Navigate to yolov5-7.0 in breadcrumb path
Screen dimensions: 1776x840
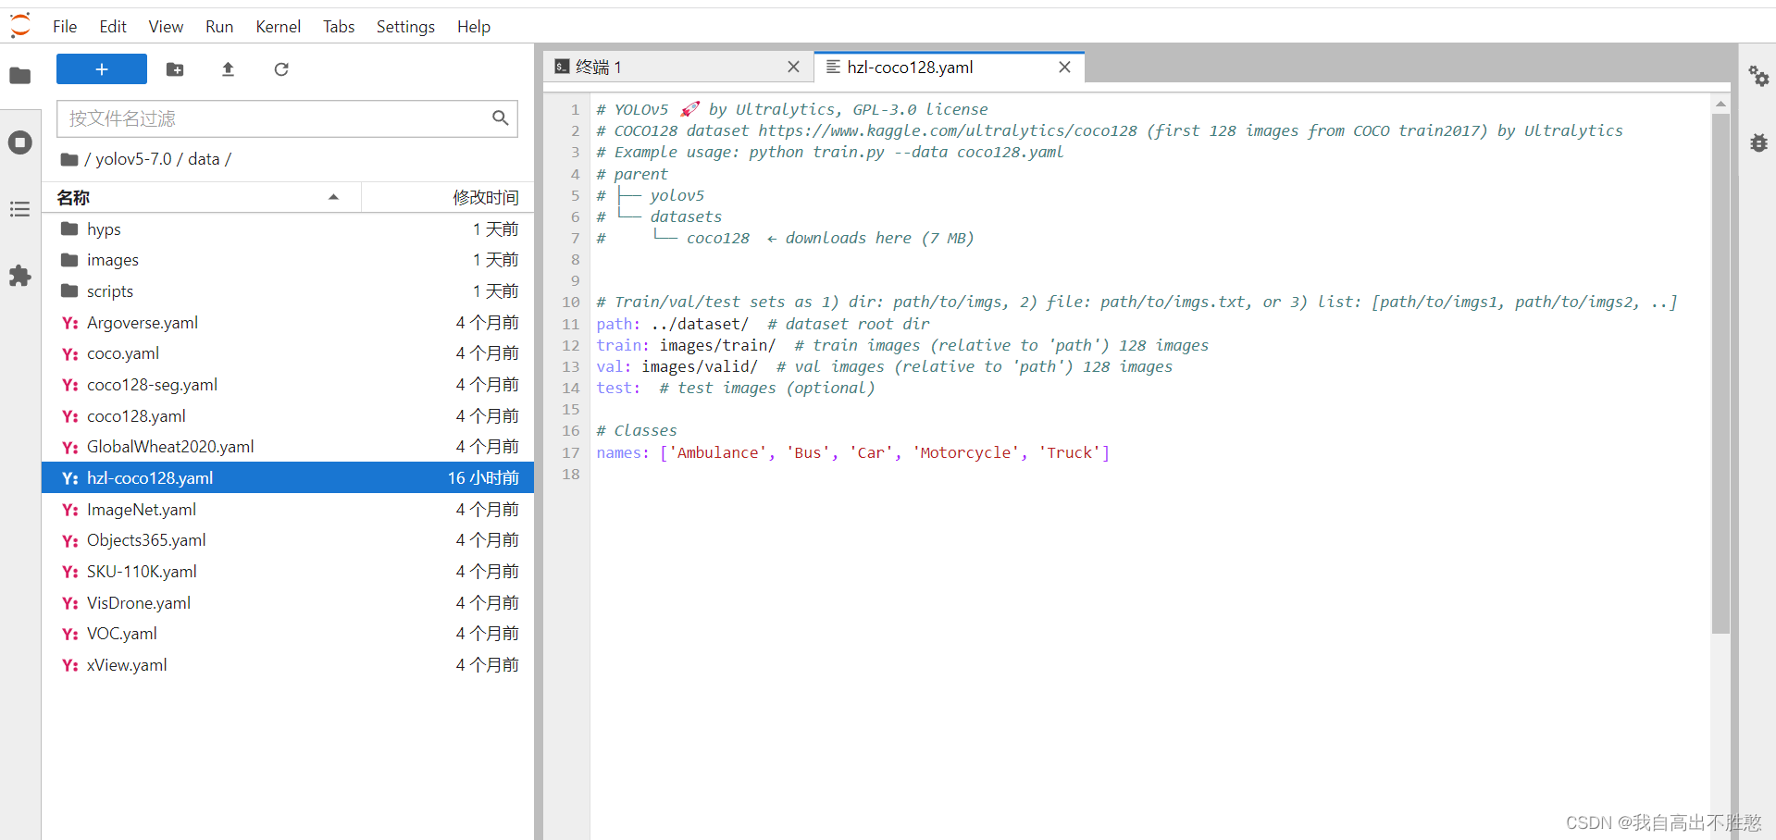pos(134,159)
